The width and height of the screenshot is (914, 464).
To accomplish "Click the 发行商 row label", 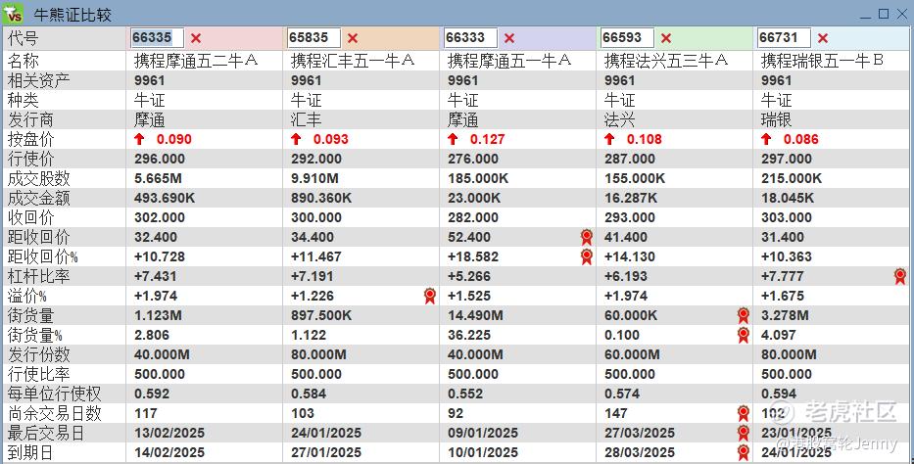I will 30,120.
